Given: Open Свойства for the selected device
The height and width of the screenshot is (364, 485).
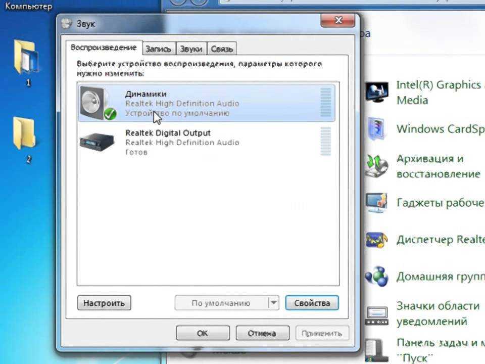Looking at the screenshot, I should click(x=312, y=303).
